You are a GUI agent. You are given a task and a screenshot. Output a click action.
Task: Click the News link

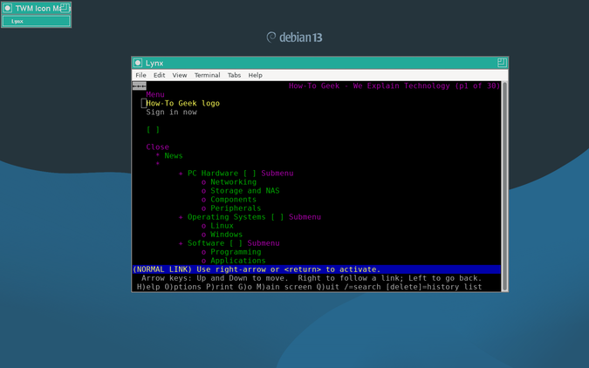coord(174,156)
